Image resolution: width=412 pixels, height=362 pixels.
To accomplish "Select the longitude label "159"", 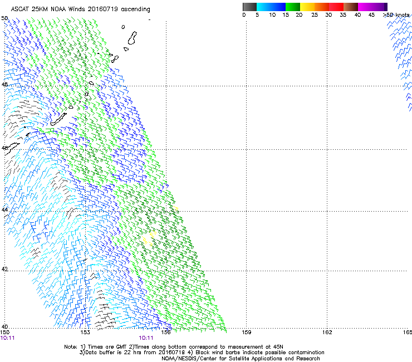I will click(246, 332).
